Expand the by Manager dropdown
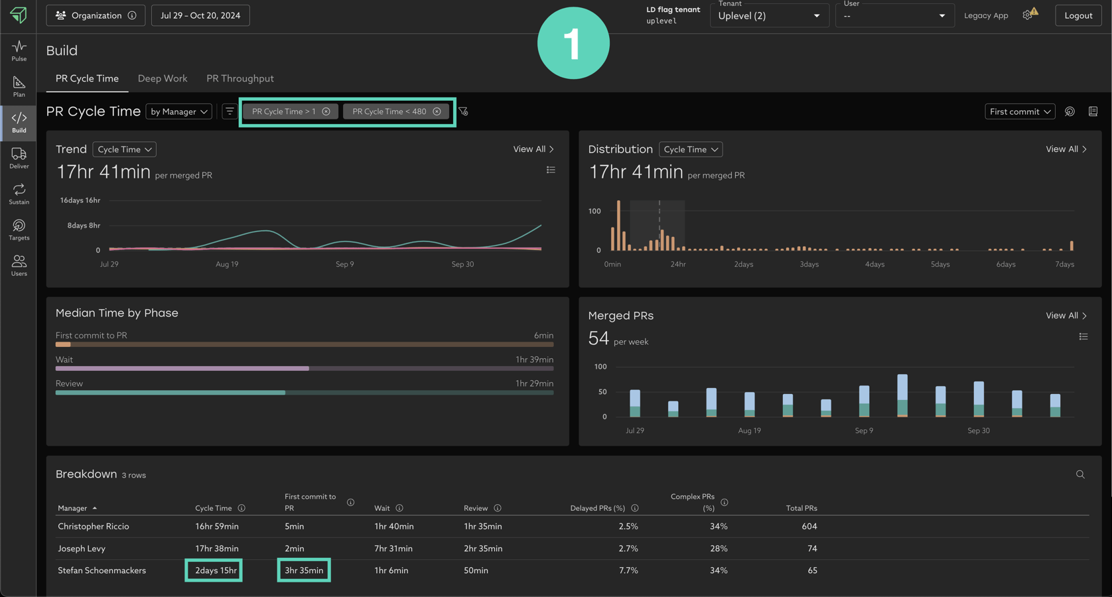Viewport: 1112px width, 597px height. (178, 111)
